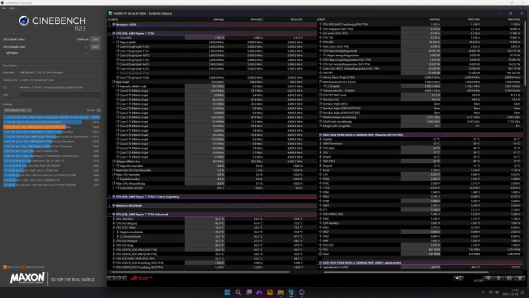Collapse the Alapvető effektív órák subtree
This screenshot has width=529, height=298.
point(114,86)
